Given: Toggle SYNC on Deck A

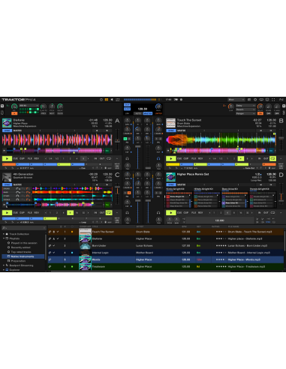Looking at the screenshot, I should pyautogui.click(x=7, y=130).
